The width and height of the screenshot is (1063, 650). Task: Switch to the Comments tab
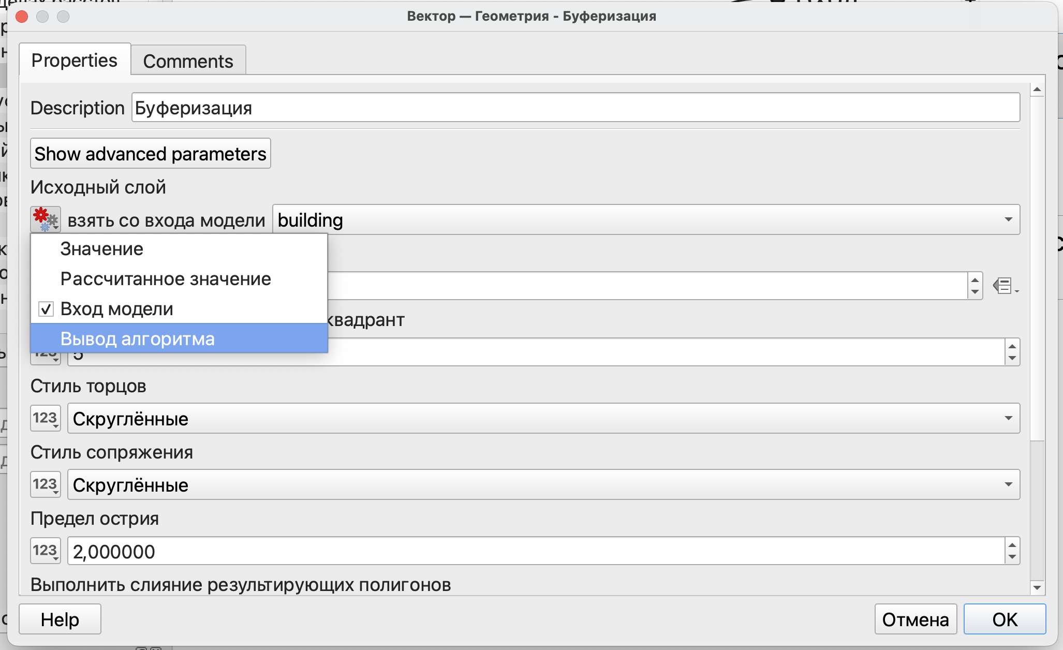pyautogui.click(x=188, y=61)
